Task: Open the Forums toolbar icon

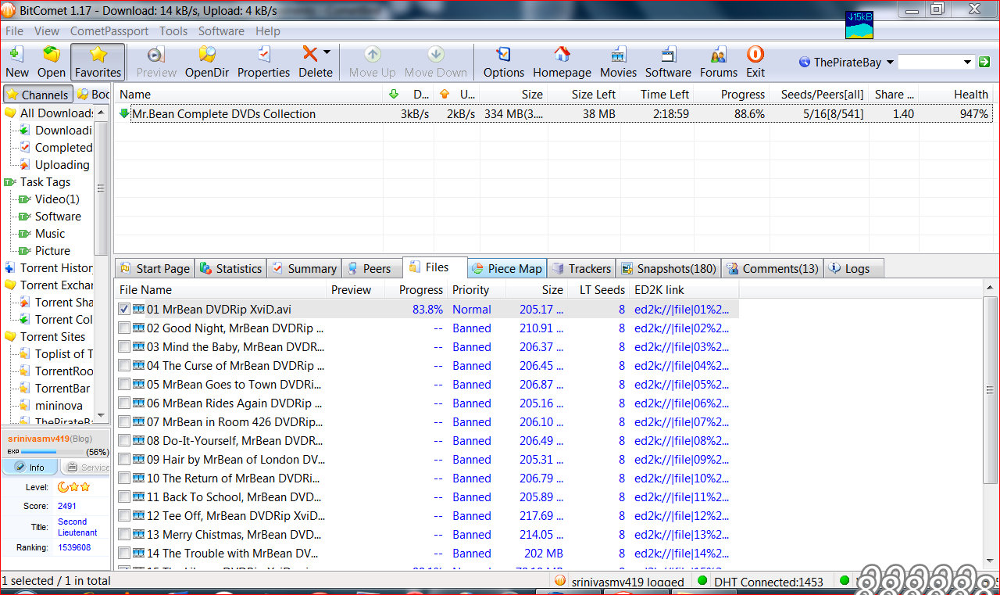Action: pyautogui.click(x=718, y=62)
